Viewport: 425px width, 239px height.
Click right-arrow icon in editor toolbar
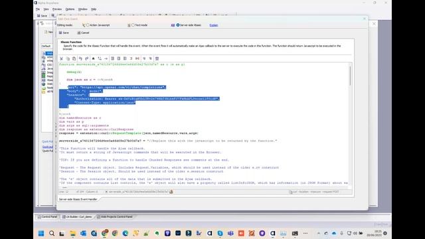(x=106, y=58)
